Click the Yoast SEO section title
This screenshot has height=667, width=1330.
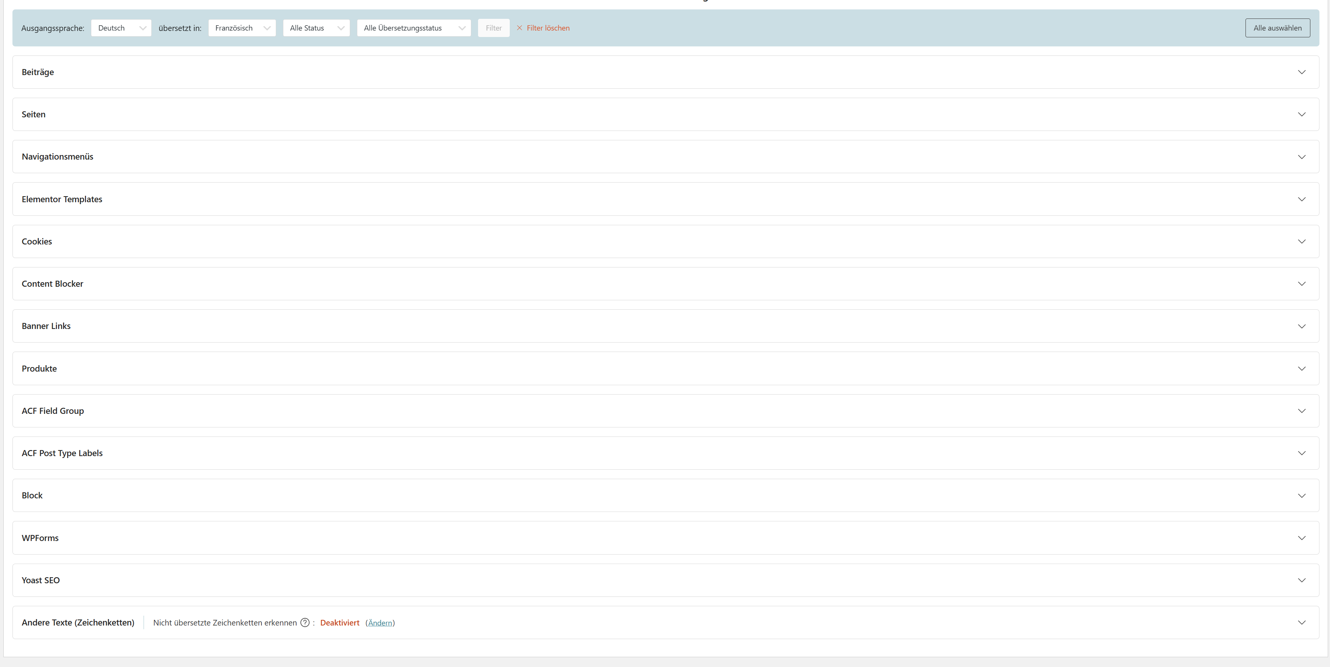coord(41,580)
